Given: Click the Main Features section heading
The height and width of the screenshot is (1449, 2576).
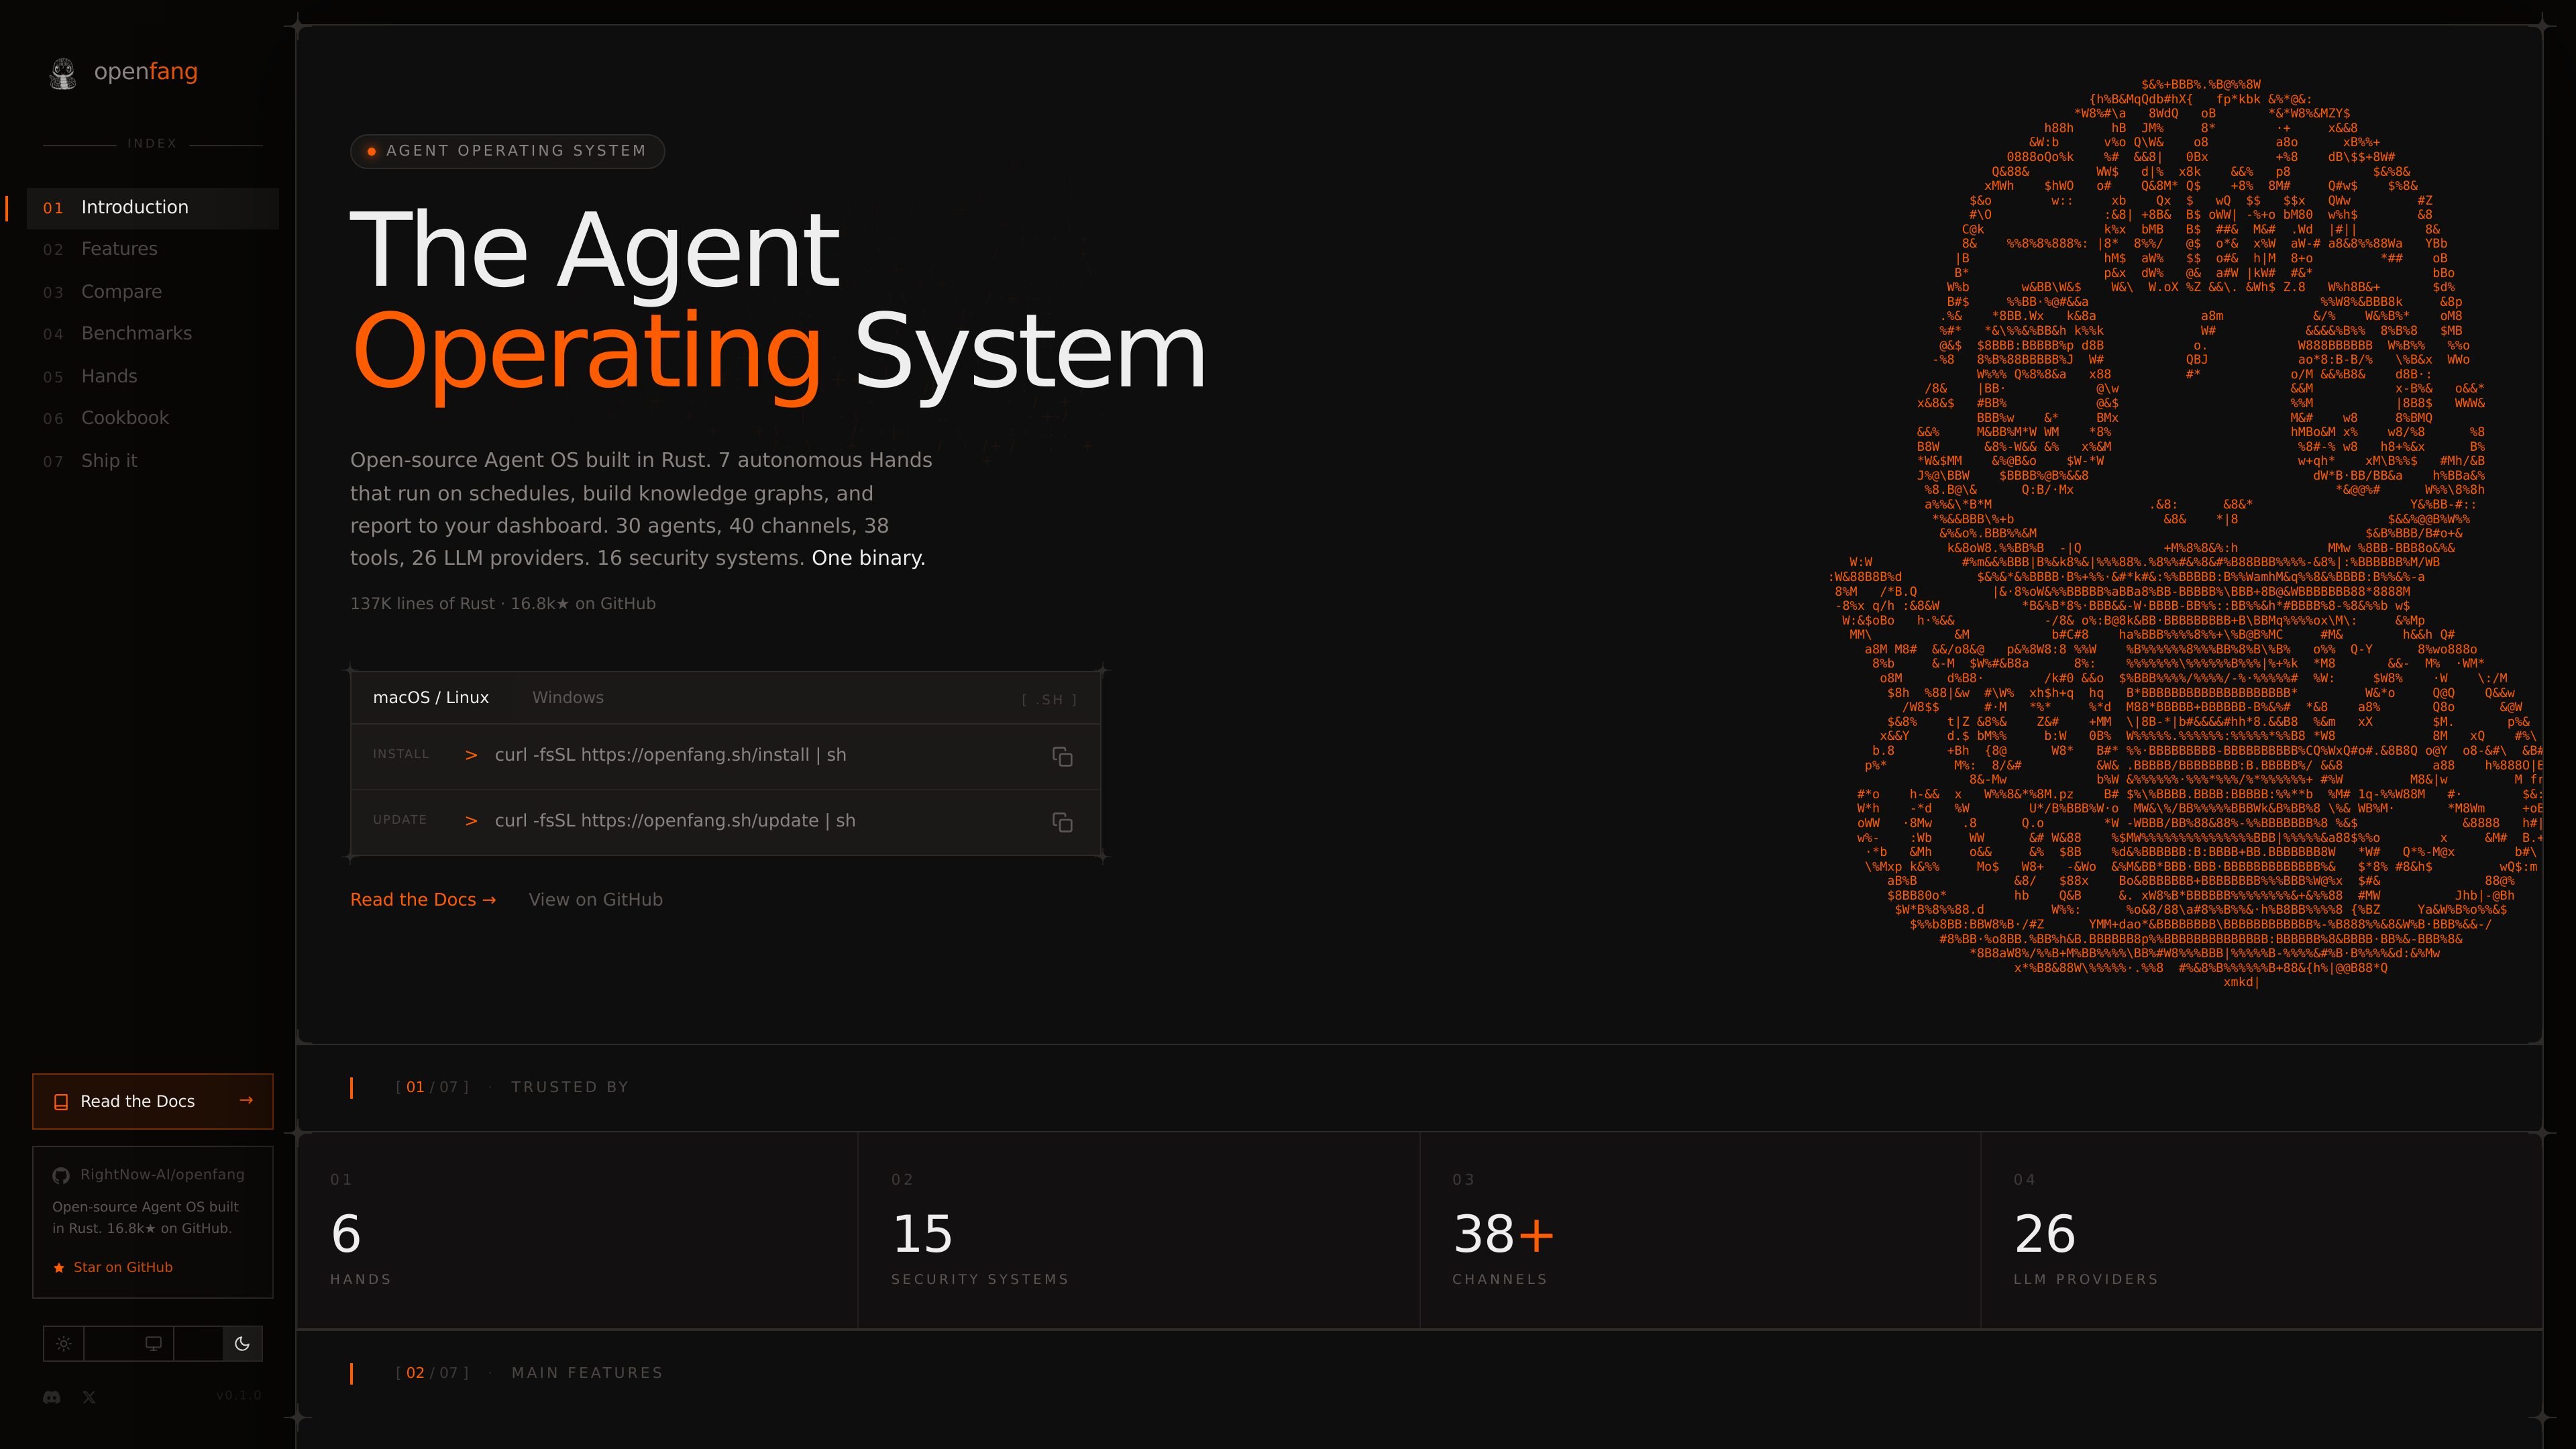Looking at the screenshot, I should [587, 1373].
